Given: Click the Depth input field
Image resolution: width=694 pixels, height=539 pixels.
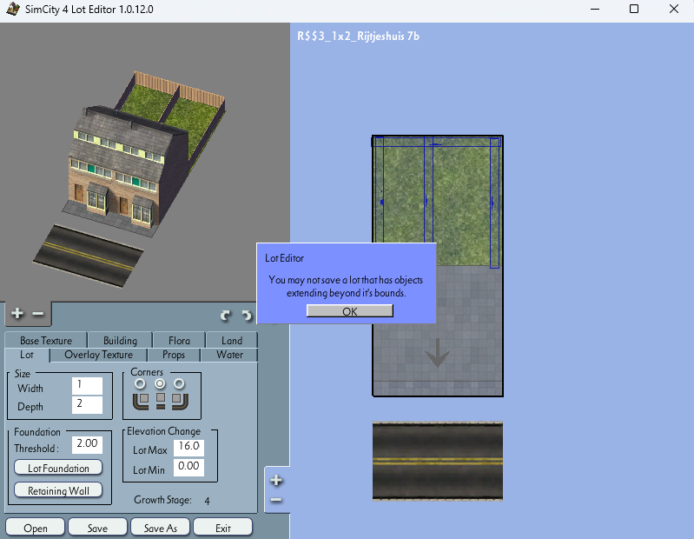Looking at the screenshot, I should click(87, 405).
